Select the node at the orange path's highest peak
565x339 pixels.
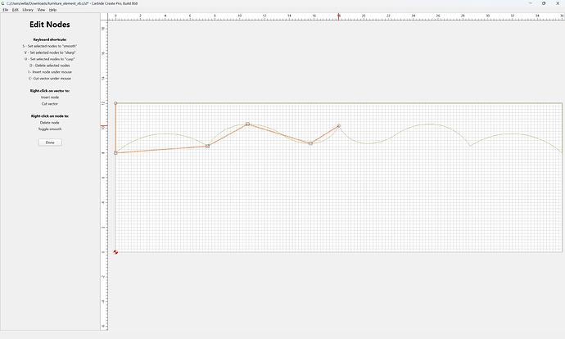[247, 124]
